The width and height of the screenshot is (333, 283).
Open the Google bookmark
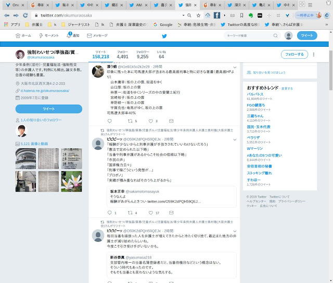pyautogui.click(x=163, y=24)
